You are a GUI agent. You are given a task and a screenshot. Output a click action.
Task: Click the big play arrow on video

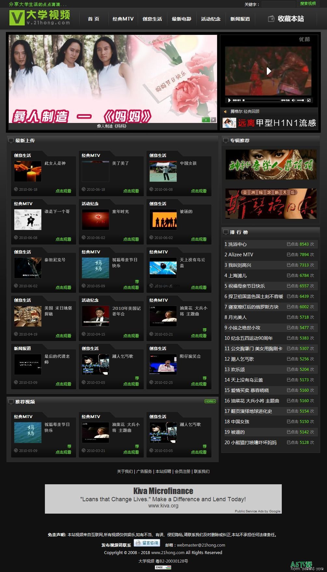tap(269, 71)
